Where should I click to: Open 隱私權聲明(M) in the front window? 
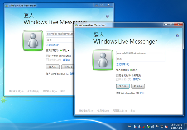point(86,111)
